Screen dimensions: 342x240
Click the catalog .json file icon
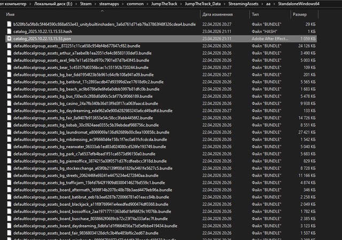click(9, 38)
